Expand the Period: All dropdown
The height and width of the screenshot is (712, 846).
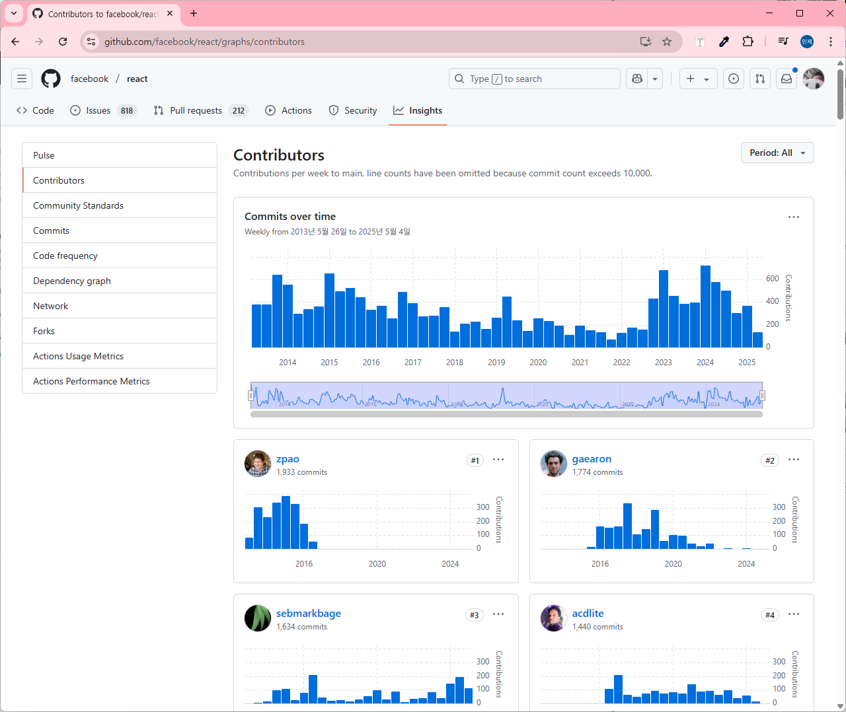pos(777,153)
